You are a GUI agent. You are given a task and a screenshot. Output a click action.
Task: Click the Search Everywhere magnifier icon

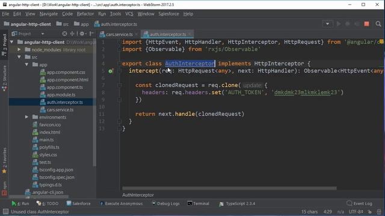coord(378,24)
